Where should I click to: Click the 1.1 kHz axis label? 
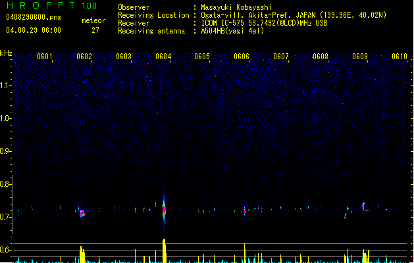pyautogui.click(x=5, y=85)
